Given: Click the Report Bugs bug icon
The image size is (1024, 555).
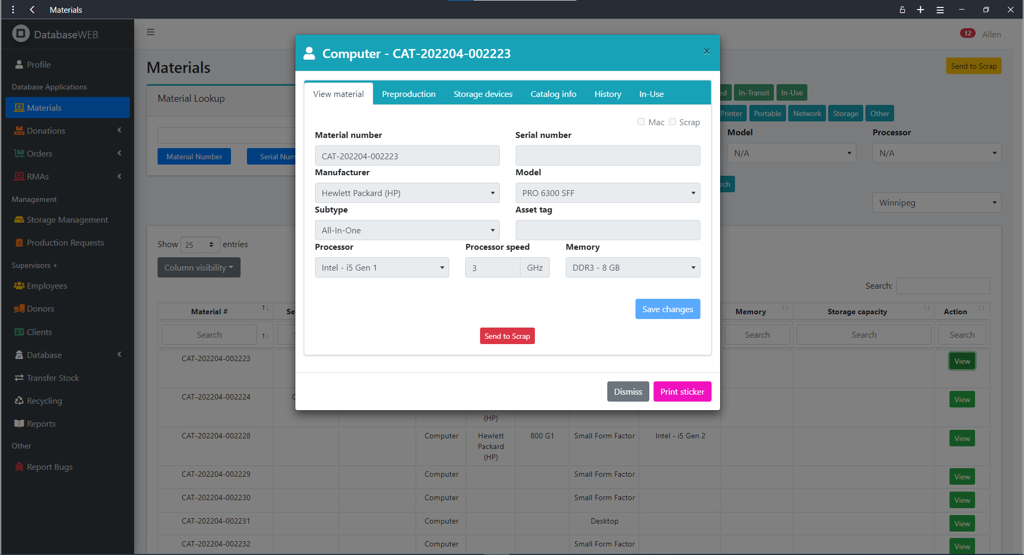Looking at the screenshot, I should click(19, 467).
